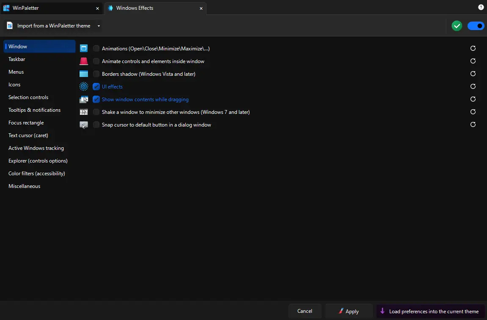The width and height of the screenshot is (487, 320).
Task: Click the WinPaletter tab icon
Action: (x=6, y=8)
